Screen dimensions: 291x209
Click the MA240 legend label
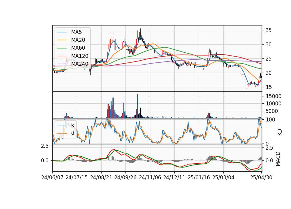80,64
